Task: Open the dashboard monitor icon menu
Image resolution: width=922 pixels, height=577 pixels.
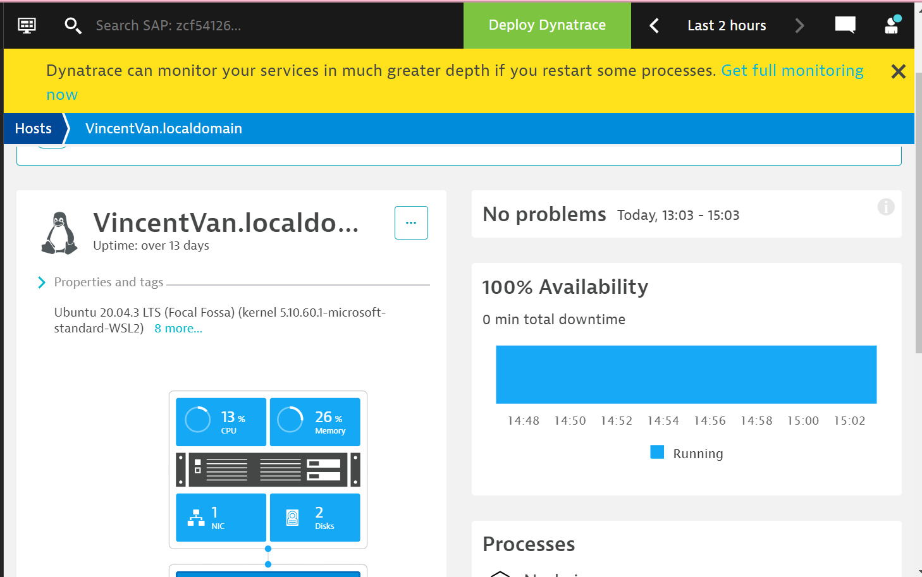Action: (27, 25)
